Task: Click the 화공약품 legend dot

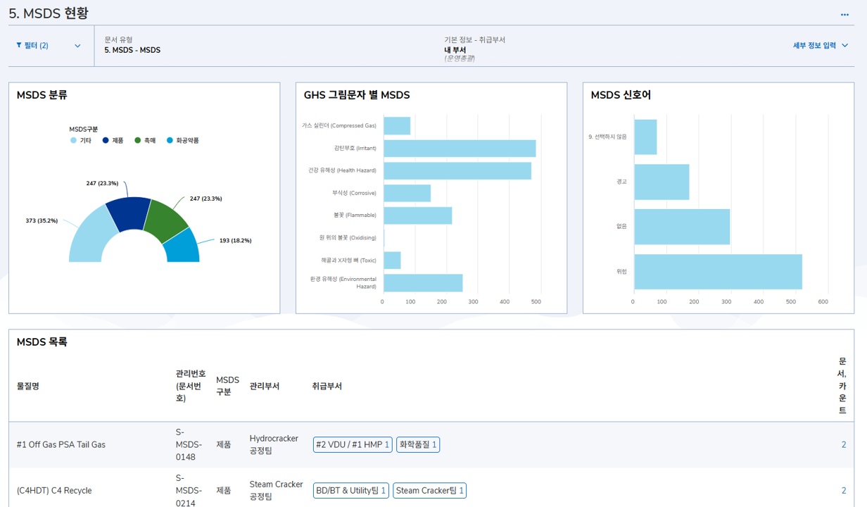Action: coord(170,141)
